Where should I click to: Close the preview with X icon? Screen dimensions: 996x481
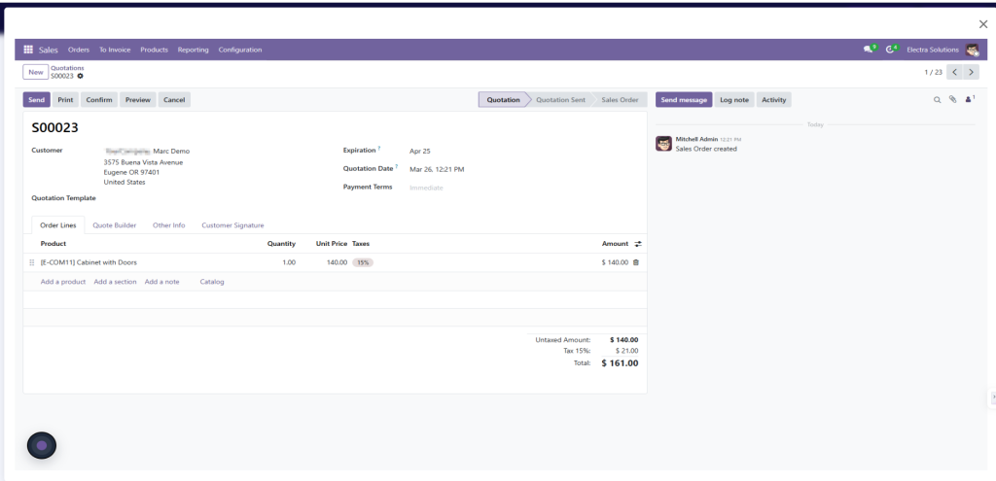pos(982,24)
